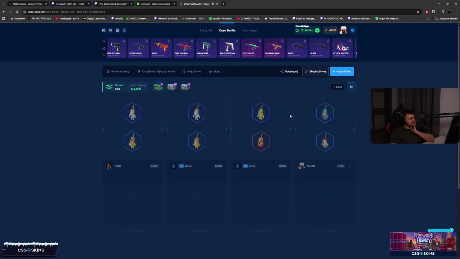The height and width of the screenshot is (259, 460).
Task: Close the Firework Frenzy banner
Action: coord(451,230)
